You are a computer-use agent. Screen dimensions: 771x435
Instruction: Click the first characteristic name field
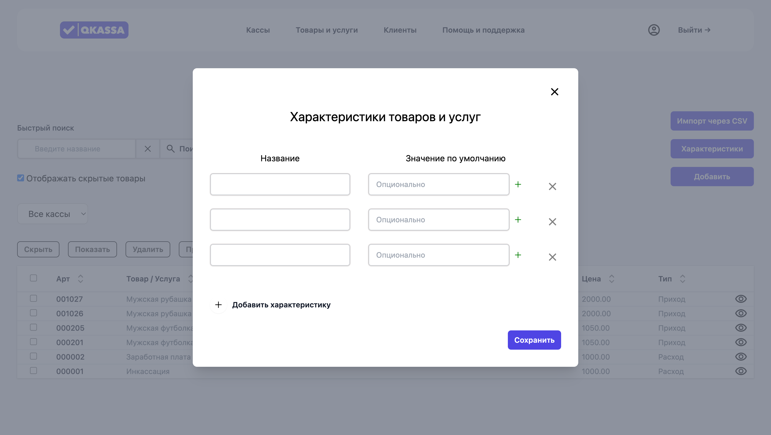click(x=280, y=184)
